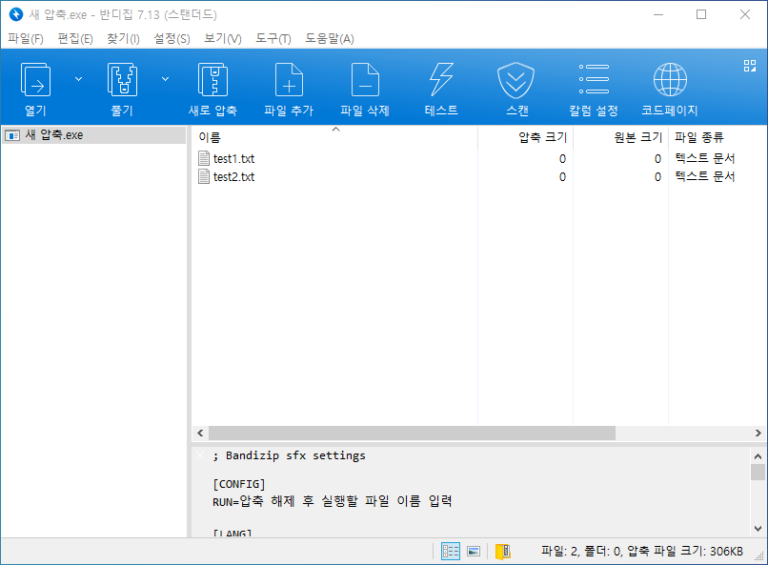Sort by the 원본 크기 column header

coord(621,137)
